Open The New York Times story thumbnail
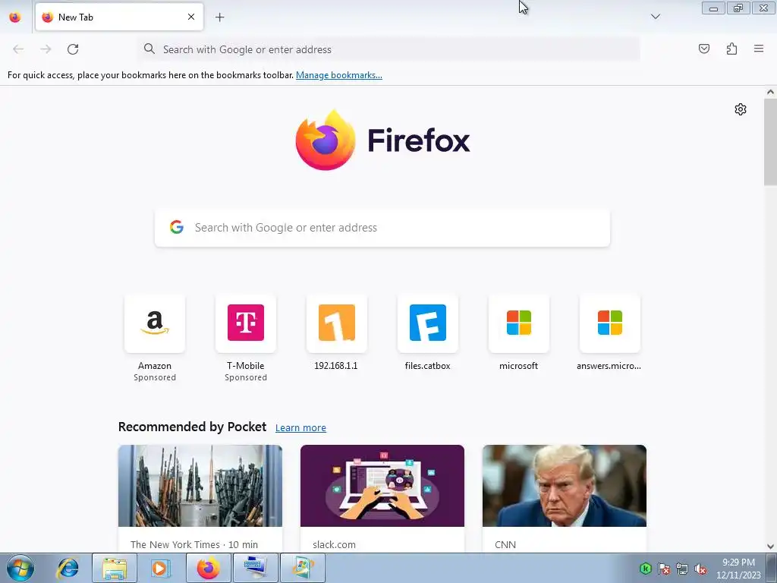 (200, 486)
